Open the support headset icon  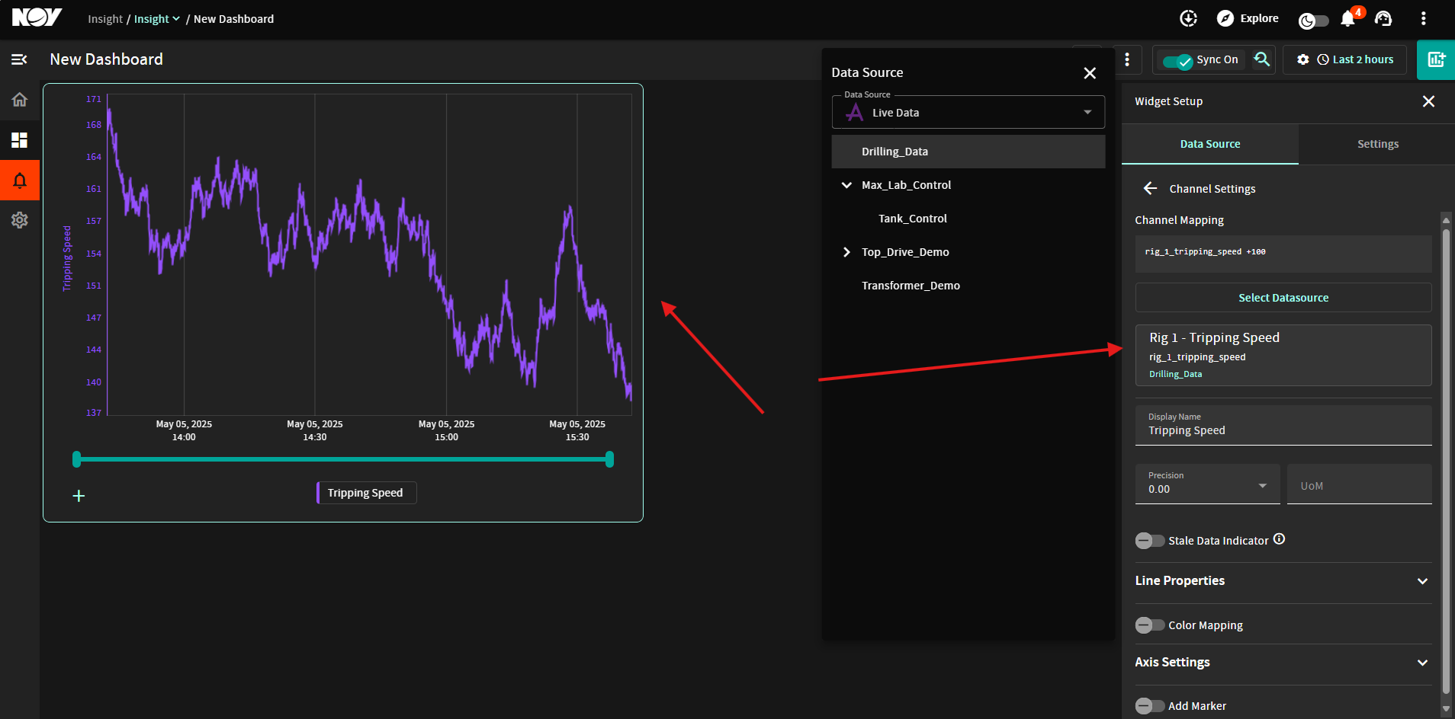pyautogui.click(x=1383, y=18)
